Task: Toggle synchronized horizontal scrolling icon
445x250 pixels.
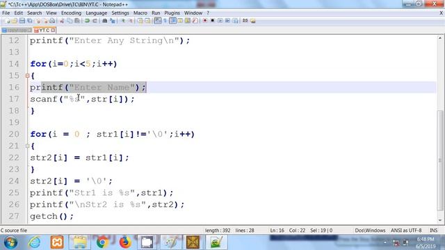Action: (x=147, y=21)
